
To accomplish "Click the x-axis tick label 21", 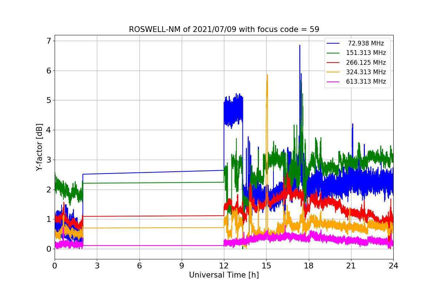I will [351, 266].
